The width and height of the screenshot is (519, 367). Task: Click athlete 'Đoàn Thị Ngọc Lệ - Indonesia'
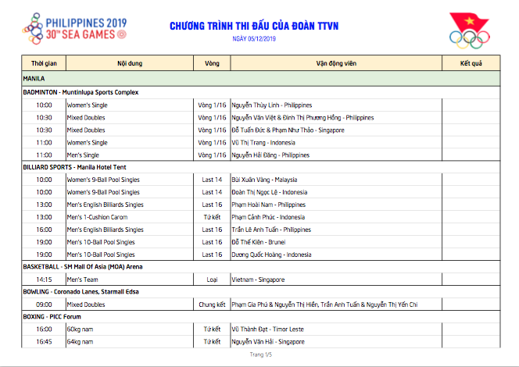[270, 192]
